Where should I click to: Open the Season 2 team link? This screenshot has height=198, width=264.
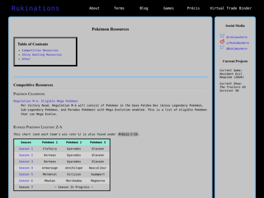coord(26,155)
